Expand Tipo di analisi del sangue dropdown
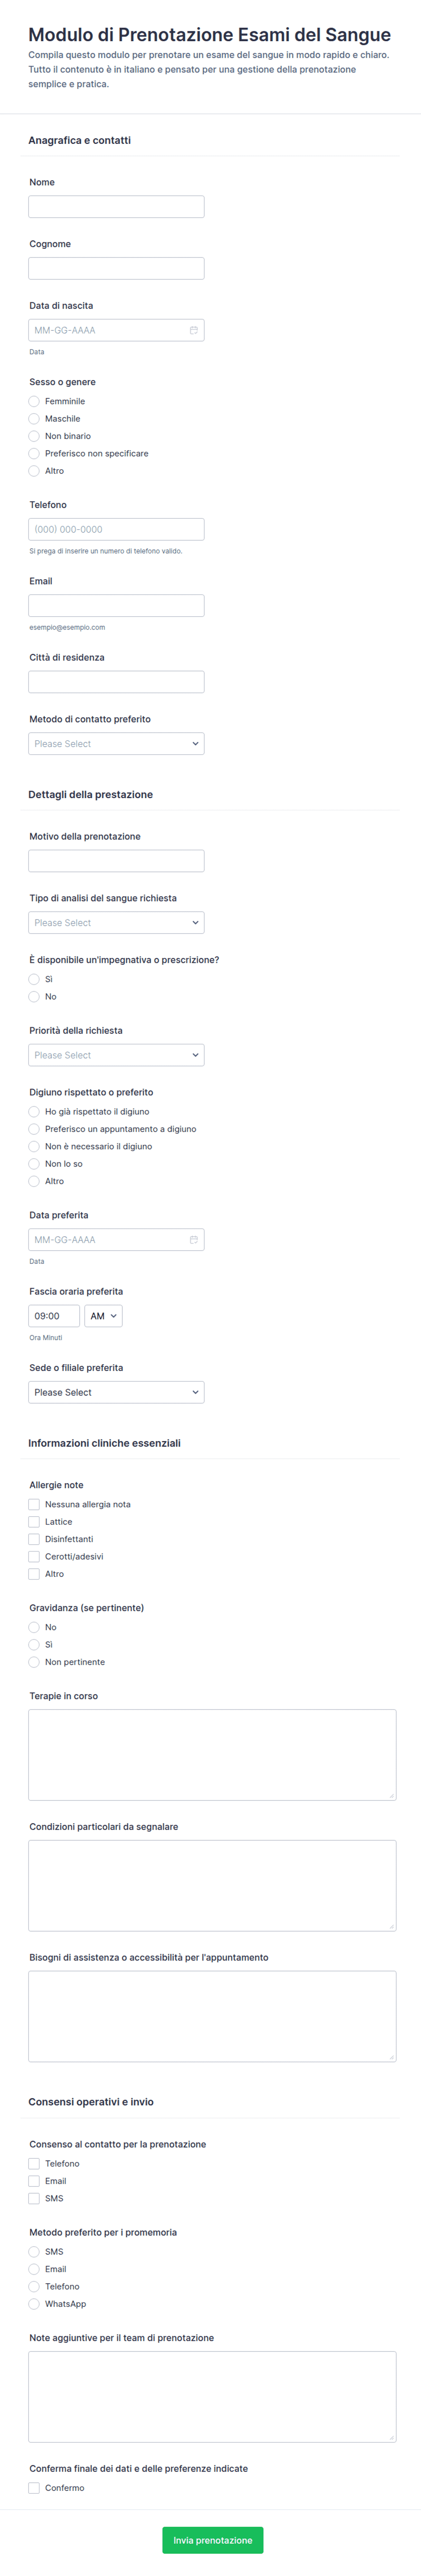This screenshot has width=421, height=2576. pos(116,923)
